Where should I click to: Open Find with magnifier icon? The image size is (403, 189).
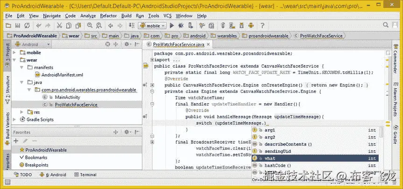(90, 25)
